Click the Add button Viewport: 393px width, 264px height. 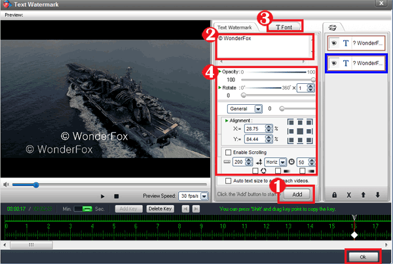[297, 195]
